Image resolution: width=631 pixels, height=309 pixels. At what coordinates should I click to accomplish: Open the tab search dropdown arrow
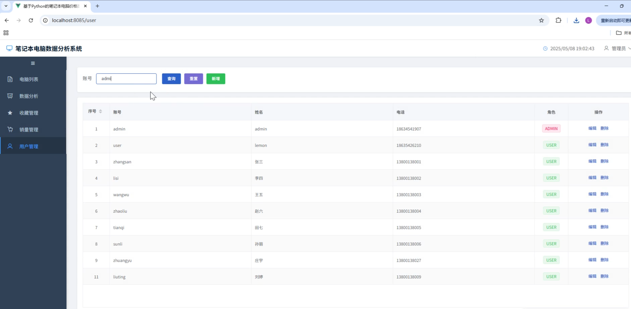coord(6,6)
